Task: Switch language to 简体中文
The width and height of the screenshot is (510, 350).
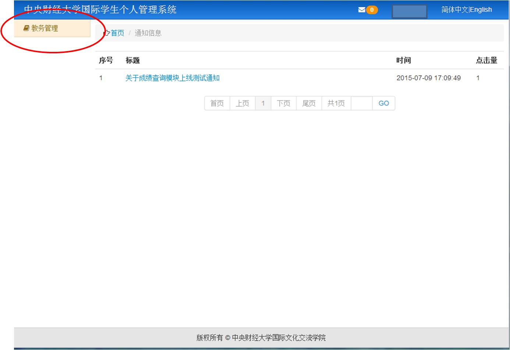Action: [x=455, y=10]
